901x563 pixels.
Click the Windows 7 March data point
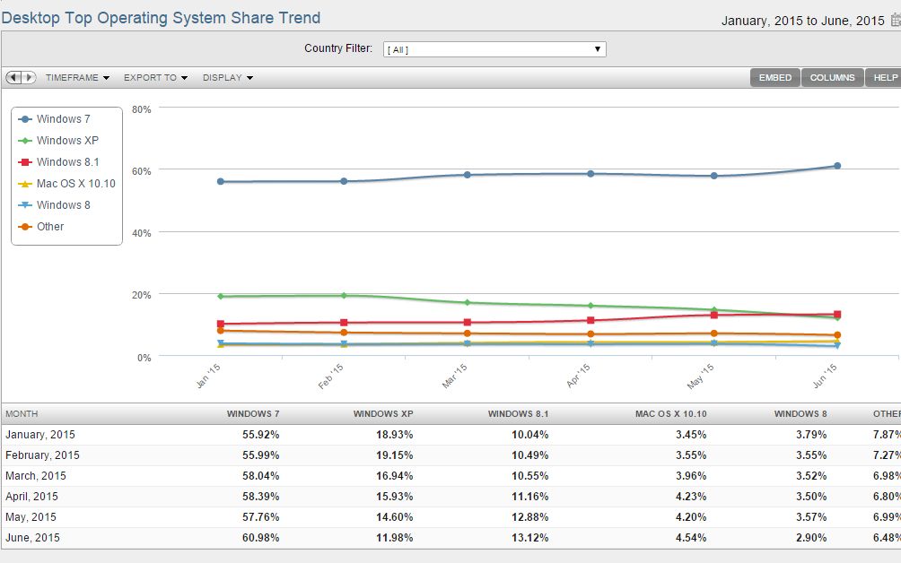click(x=467, y=175)
